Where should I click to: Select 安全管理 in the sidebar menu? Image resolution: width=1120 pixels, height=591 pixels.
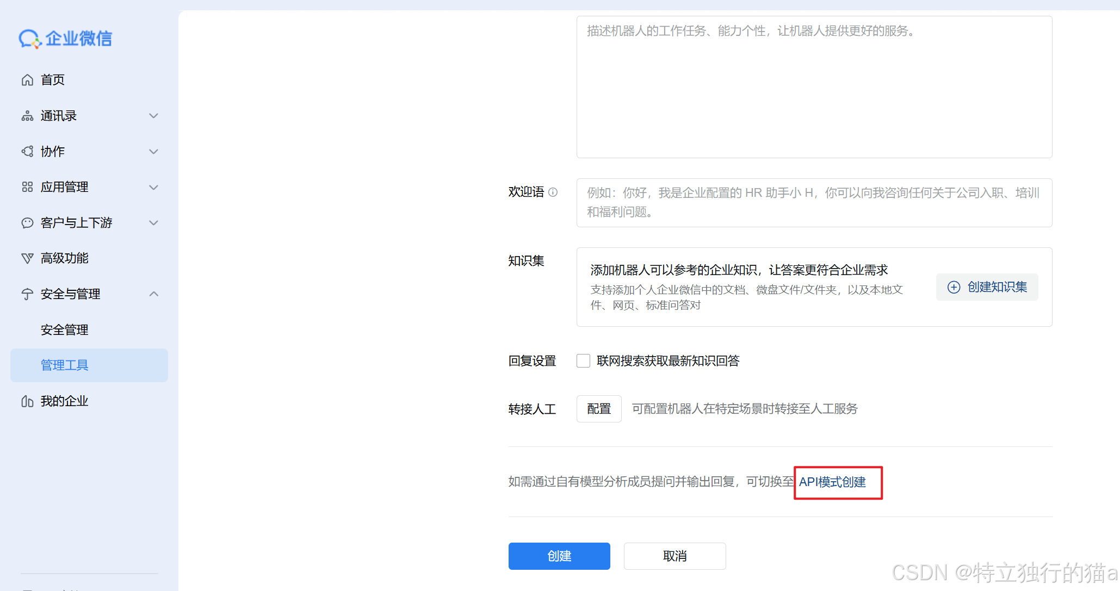pyautogui.click(x=64, y=329)
